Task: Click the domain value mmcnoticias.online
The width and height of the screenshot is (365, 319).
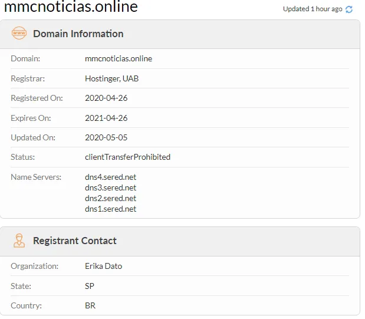Action: tap(119, 59)
